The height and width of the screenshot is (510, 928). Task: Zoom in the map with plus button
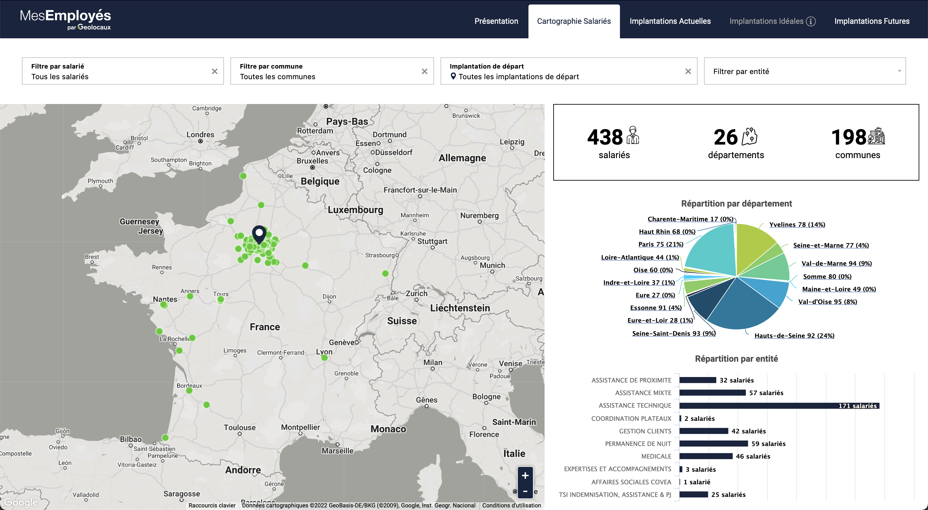525,476
